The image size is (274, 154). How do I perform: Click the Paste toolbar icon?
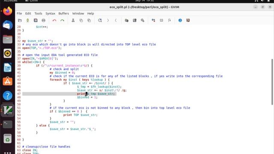click(x=89, y=21)
